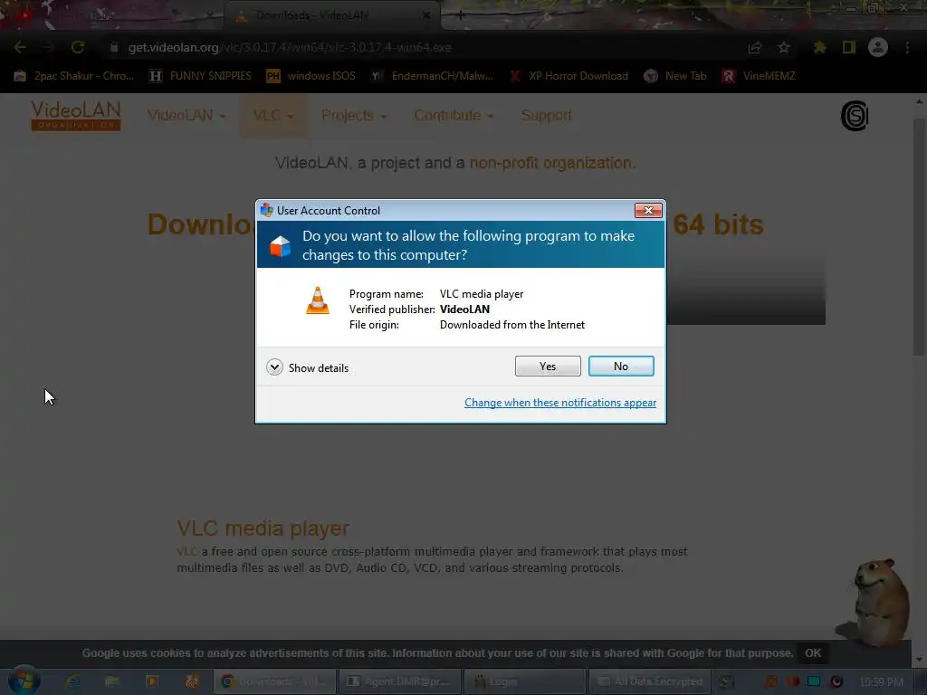Open File Explorer from the taskbar
This screenshot has height=695, width=927.
click(x=112, y=681)
